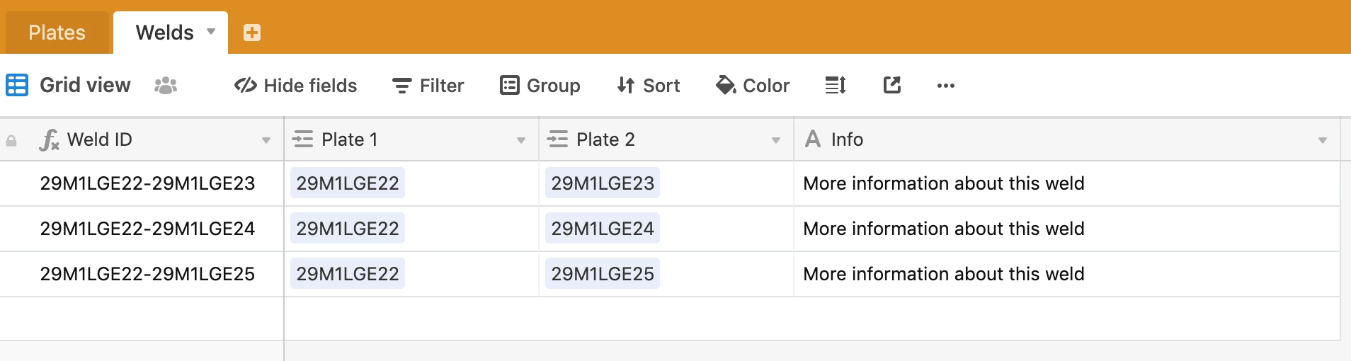Open the Filter menu

coord(428,86)
